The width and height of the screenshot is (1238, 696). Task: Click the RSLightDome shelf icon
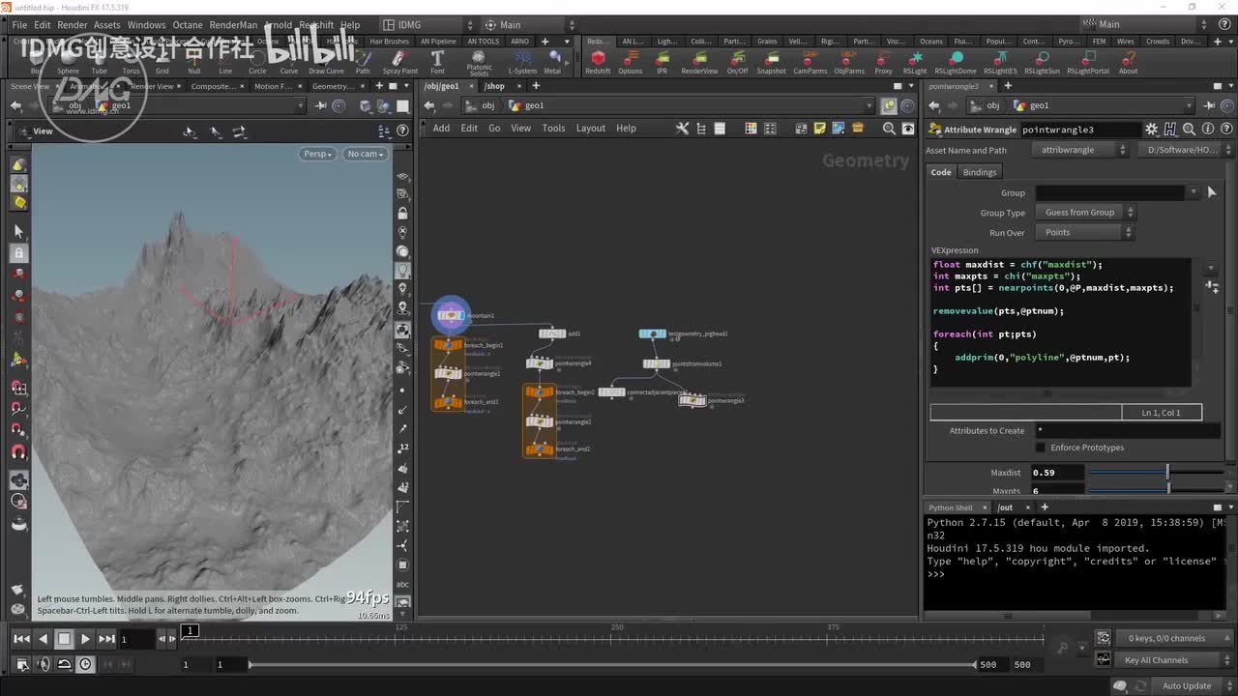955,61
